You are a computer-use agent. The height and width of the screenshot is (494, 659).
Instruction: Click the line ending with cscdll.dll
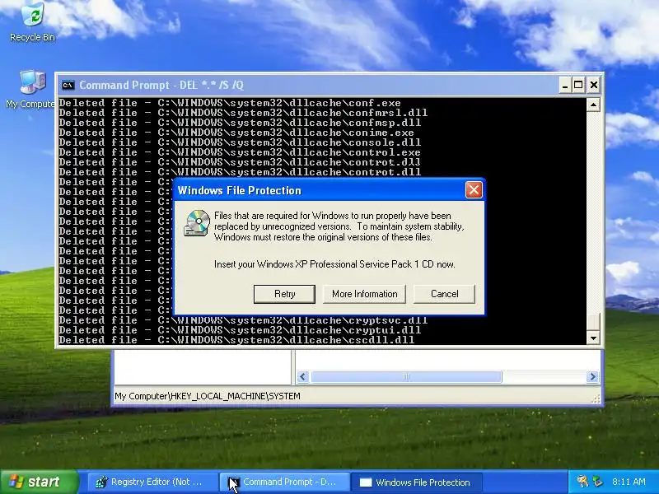236,340
